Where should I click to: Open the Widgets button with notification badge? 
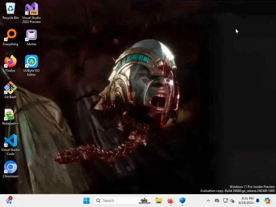tap(9, 200)
